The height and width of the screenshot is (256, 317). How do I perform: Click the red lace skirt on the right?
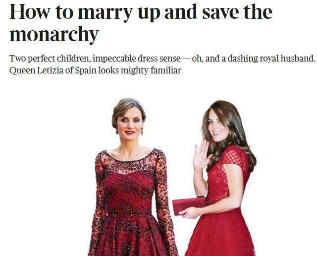tap(220, 233)
